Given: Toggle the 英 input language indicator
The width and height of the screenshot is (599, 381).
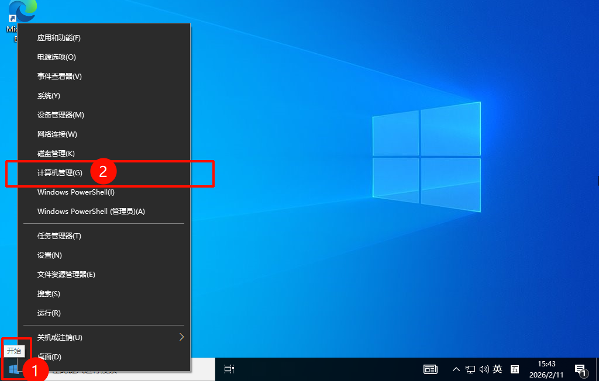Looking at the screenshot, I should tap(498, 369).
